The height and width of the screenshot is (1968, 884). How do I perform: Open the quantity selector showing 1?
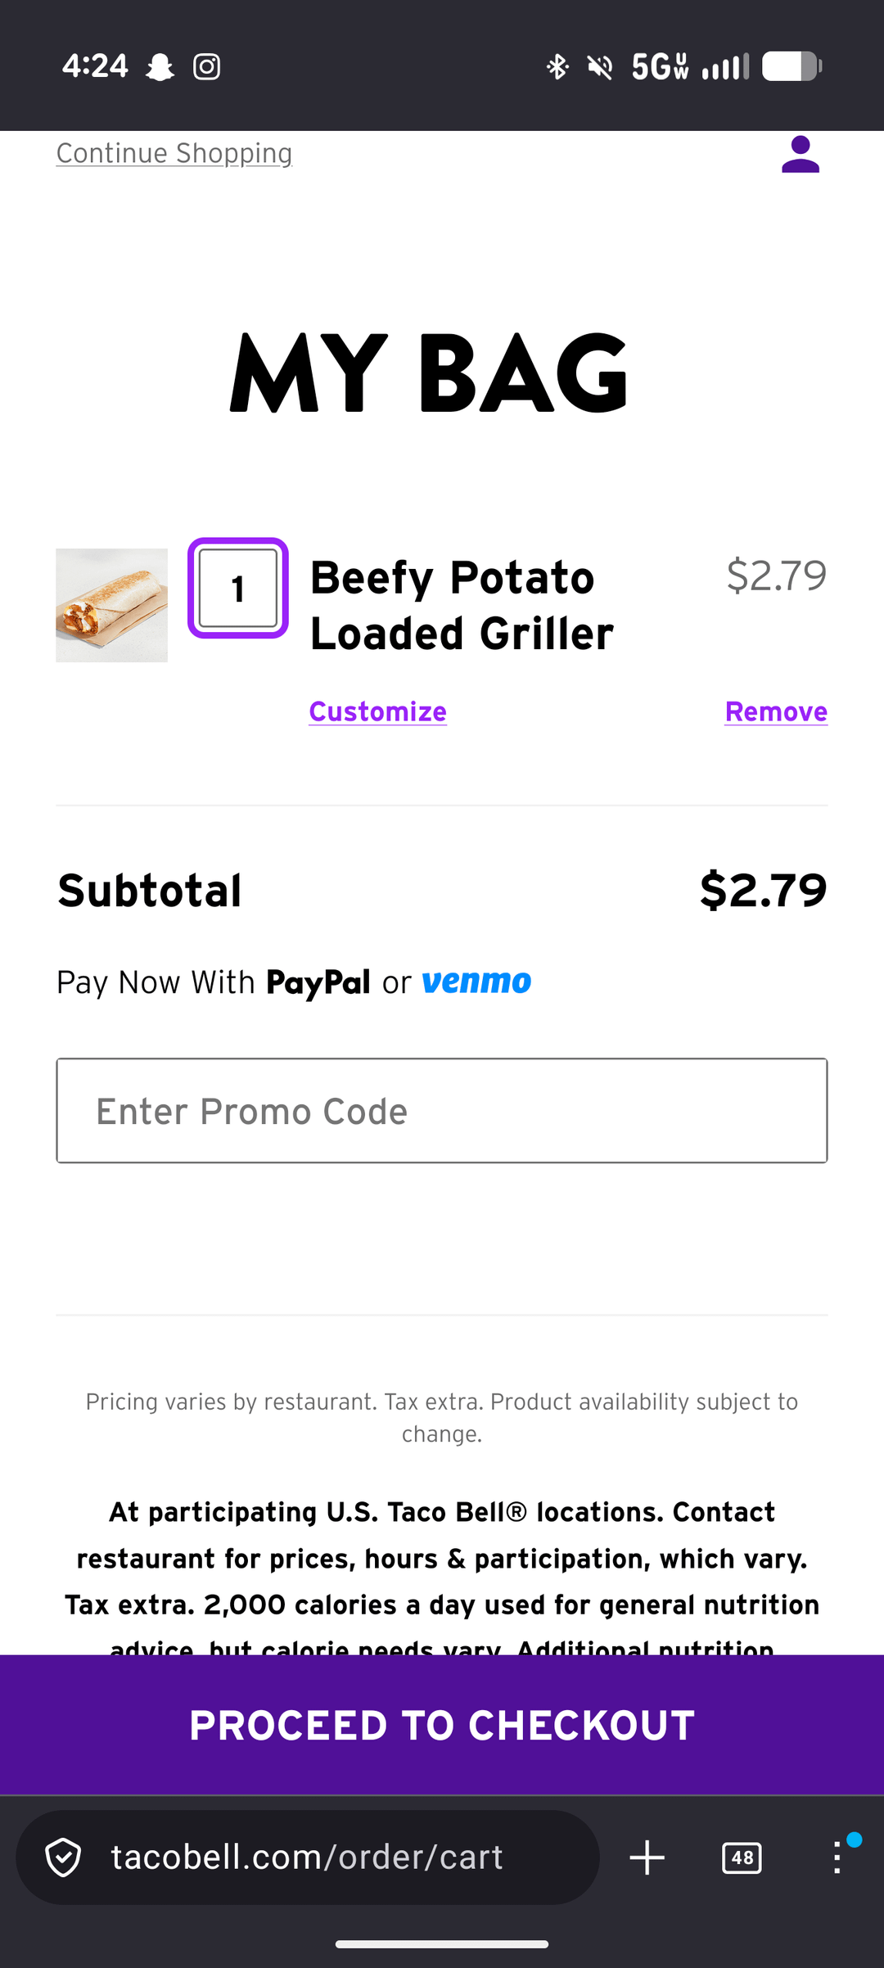coord(238,588)
